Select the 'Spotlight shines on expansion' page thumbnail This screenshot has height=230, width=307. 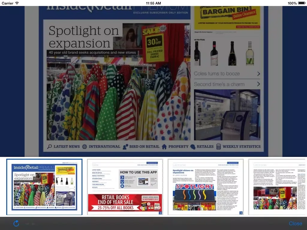pos(206,187)
